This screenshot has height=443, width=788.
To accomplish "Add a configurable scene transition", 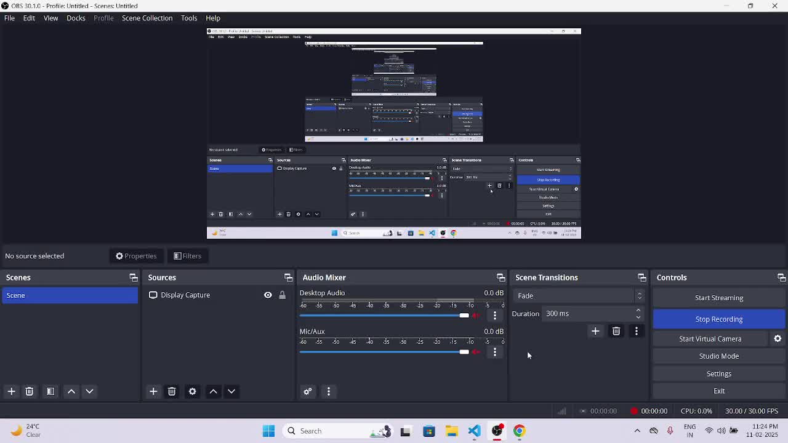I will [595, 331].
